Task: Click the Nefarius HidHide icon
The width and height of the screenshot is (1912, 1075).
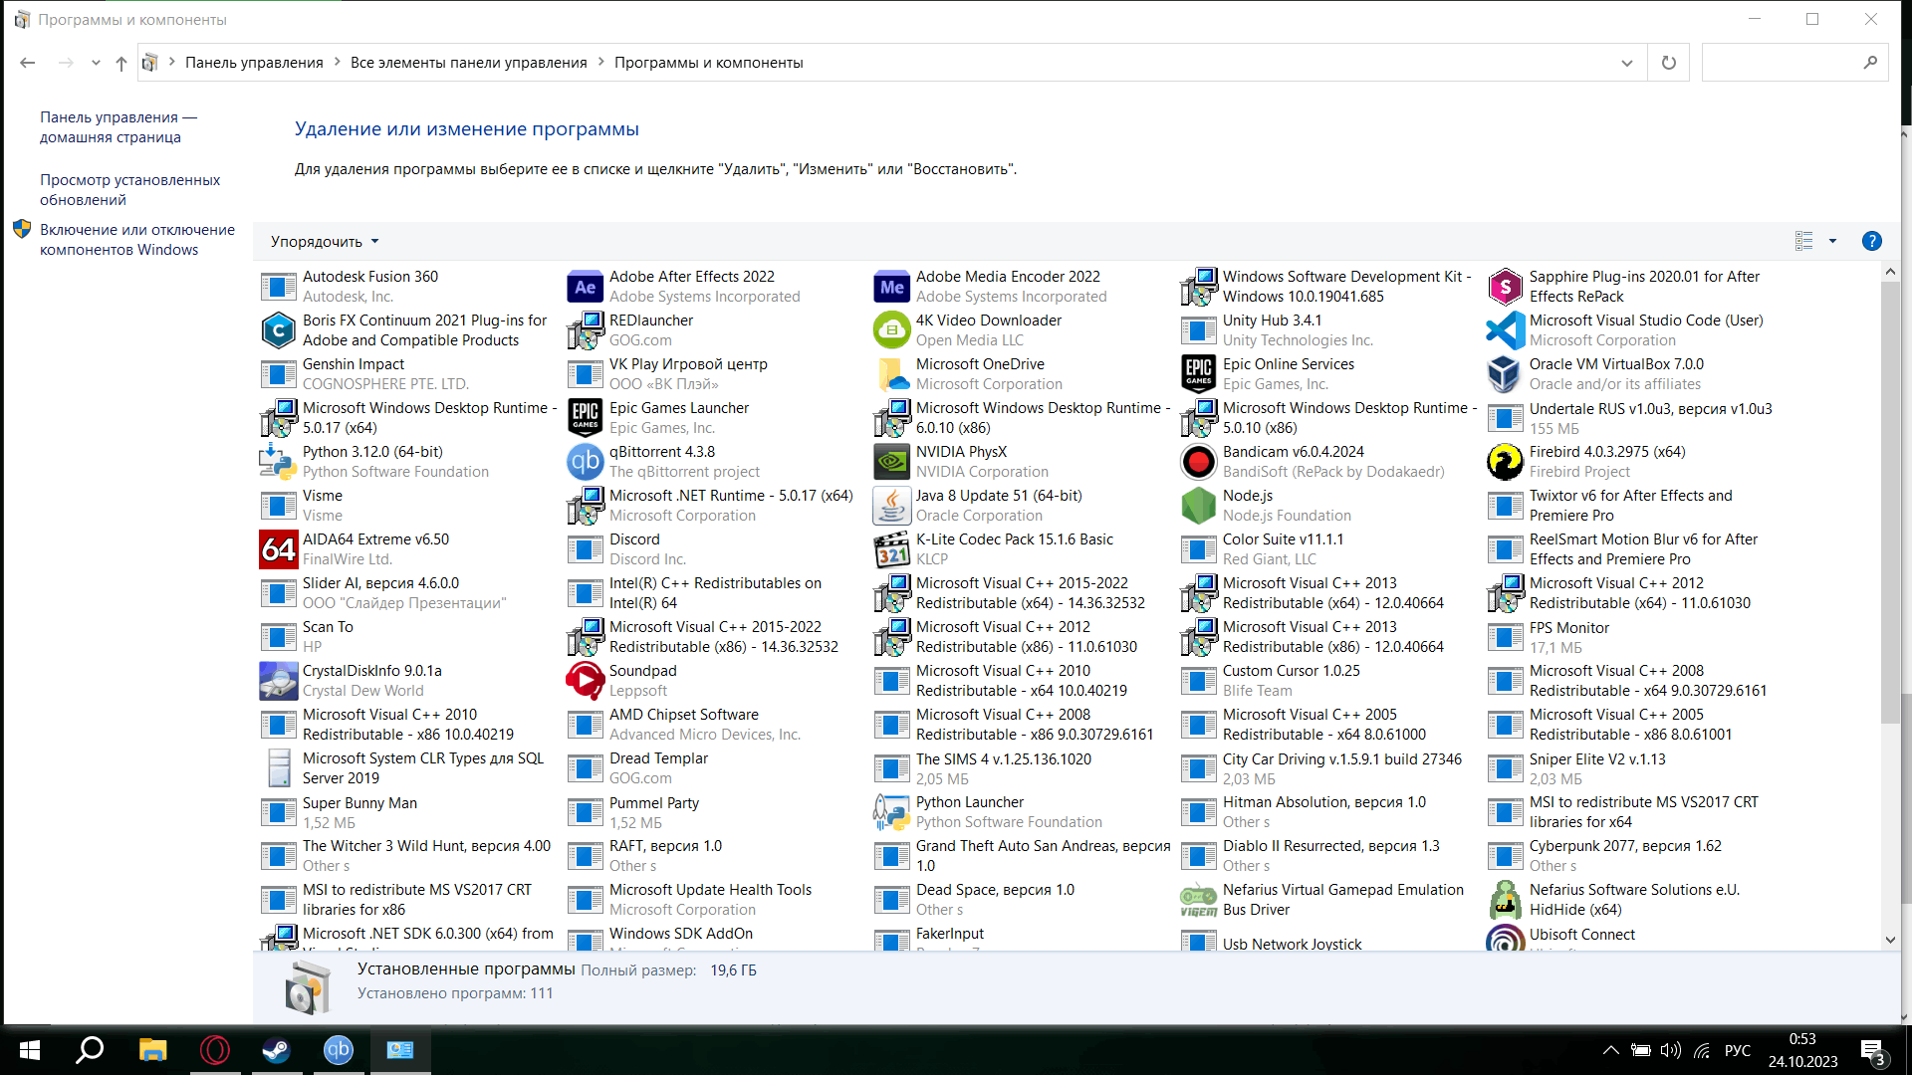Action: pyautogui.click(x=1506, y=900)
